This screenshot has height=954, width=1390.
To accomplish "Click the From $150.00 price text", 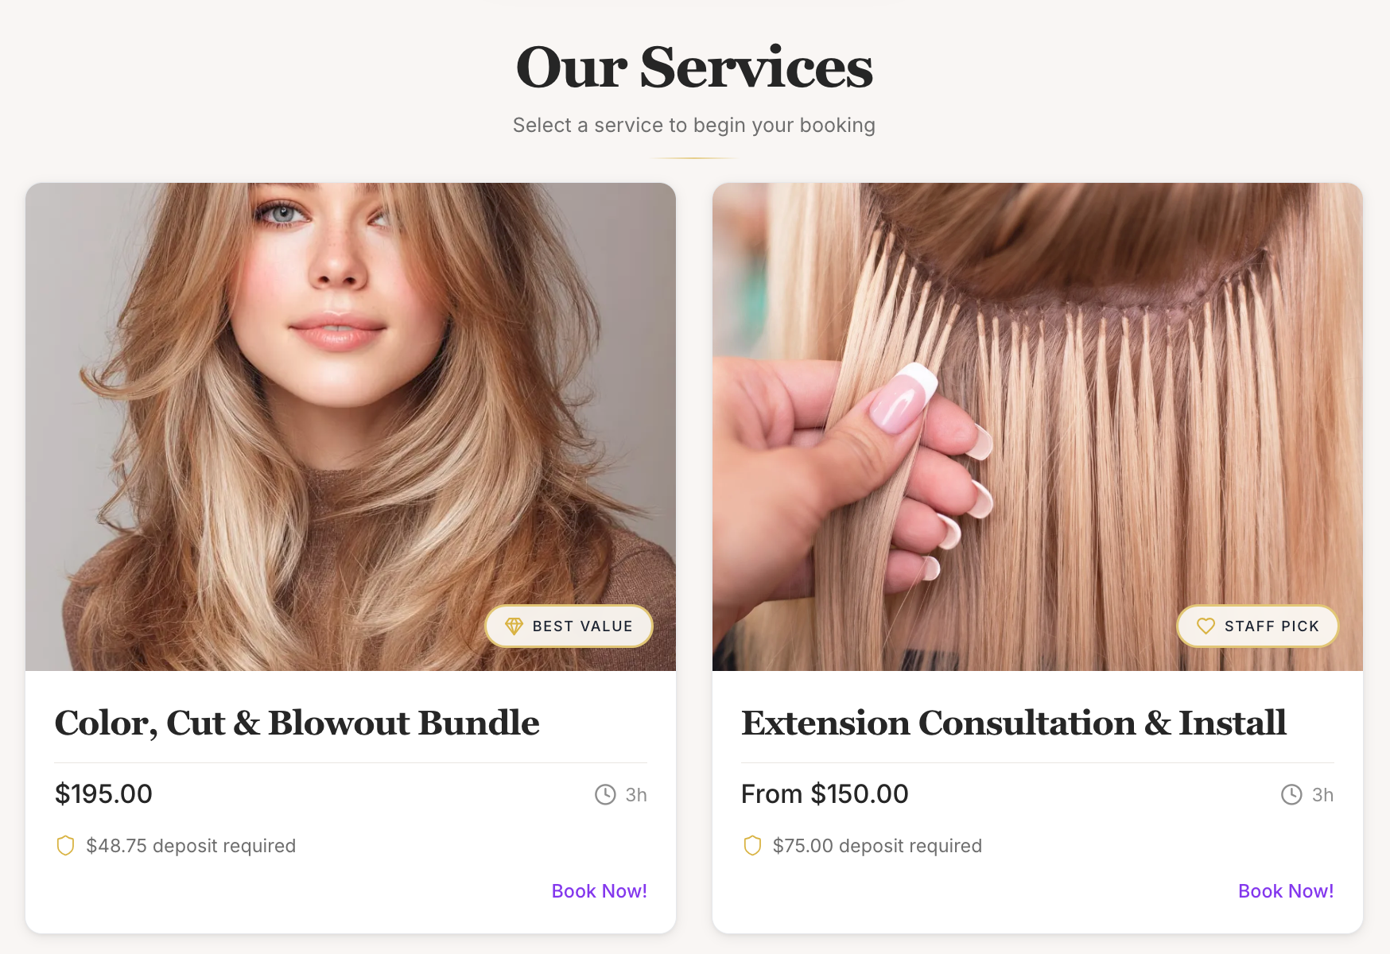I will pos(825,794).
